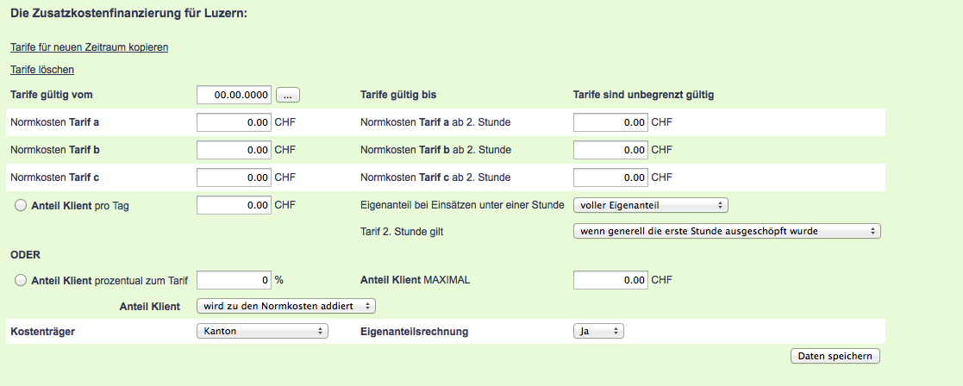
Task: Click Normkosten Tarif c ab 2. Stunde field
Action: (610, 177)
